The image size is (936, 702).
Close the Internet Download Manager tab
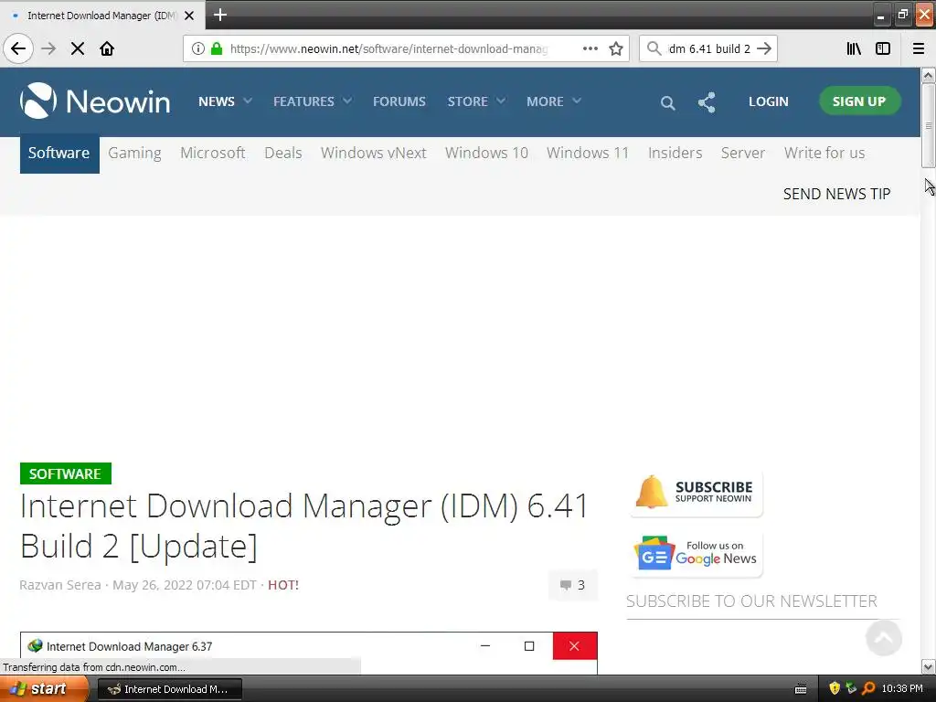tap(189, 16)
